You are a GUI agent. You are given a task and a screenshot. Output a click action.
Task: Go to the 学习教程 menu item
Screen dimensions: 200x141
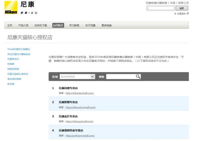tap(74, 25)
